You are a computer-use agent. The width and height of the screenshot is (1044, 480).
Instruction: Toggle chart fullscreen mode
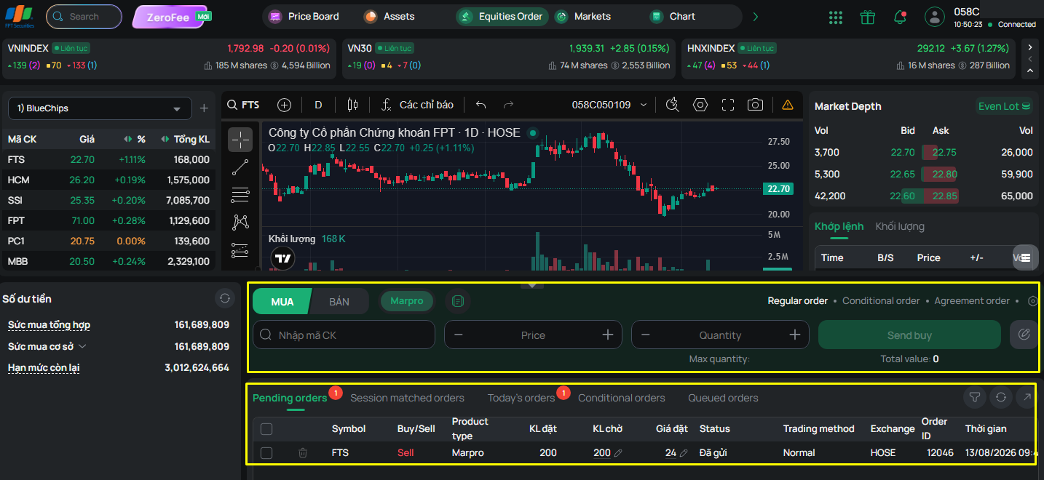point(728,105)
